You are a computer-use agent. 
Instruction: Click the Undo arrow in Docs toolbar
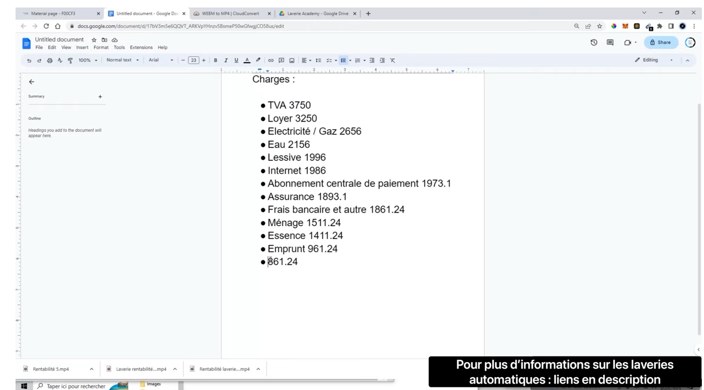pos(29,61)
